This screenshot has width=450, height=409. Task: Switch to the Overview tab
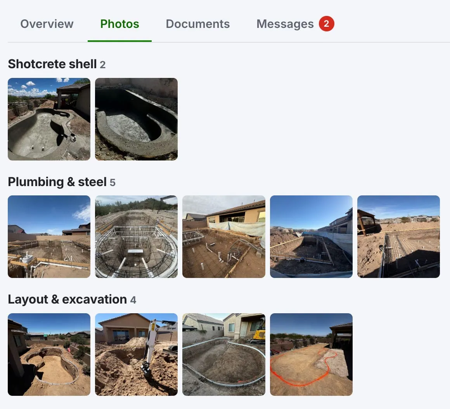(x=47, y=24)
